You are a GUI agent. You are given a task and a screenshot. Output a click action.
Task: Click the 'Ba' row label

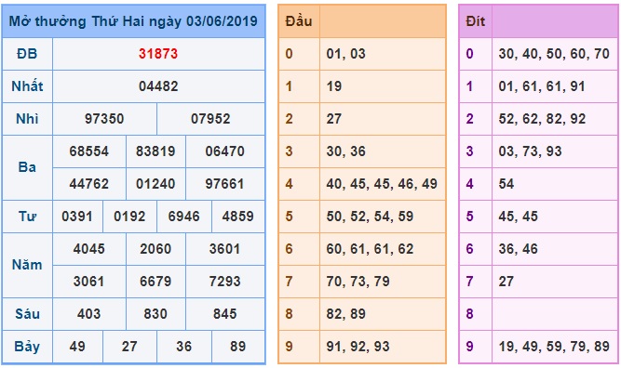(x=27, y=167)
